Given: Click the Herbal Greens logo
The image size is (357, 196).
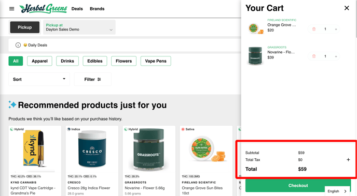Looking at the screenshot, I should click(43, 9).
